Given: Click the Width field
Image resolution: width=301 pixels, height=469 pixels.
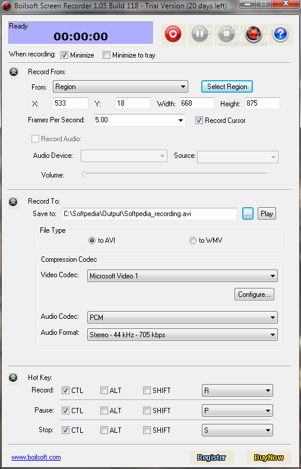Looking at the screenshot, I should tap(197, 103).
